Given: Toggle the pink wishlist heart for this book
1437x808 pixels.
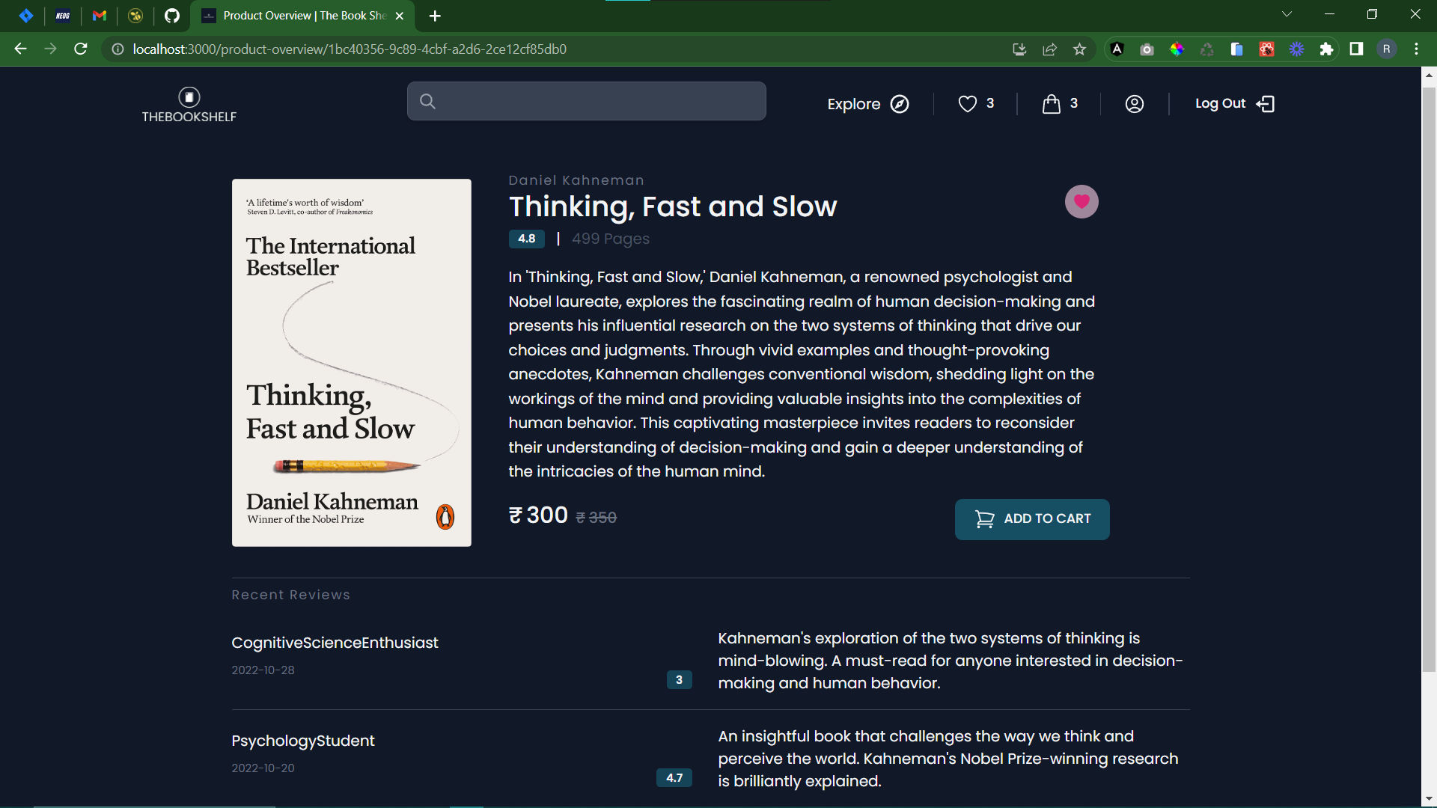Looking at the screenshot, I should [x=1081, y=201].
